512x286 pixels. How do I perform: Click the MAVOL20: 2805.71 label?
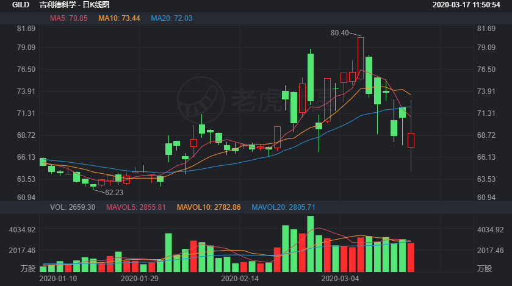point(283,207)
